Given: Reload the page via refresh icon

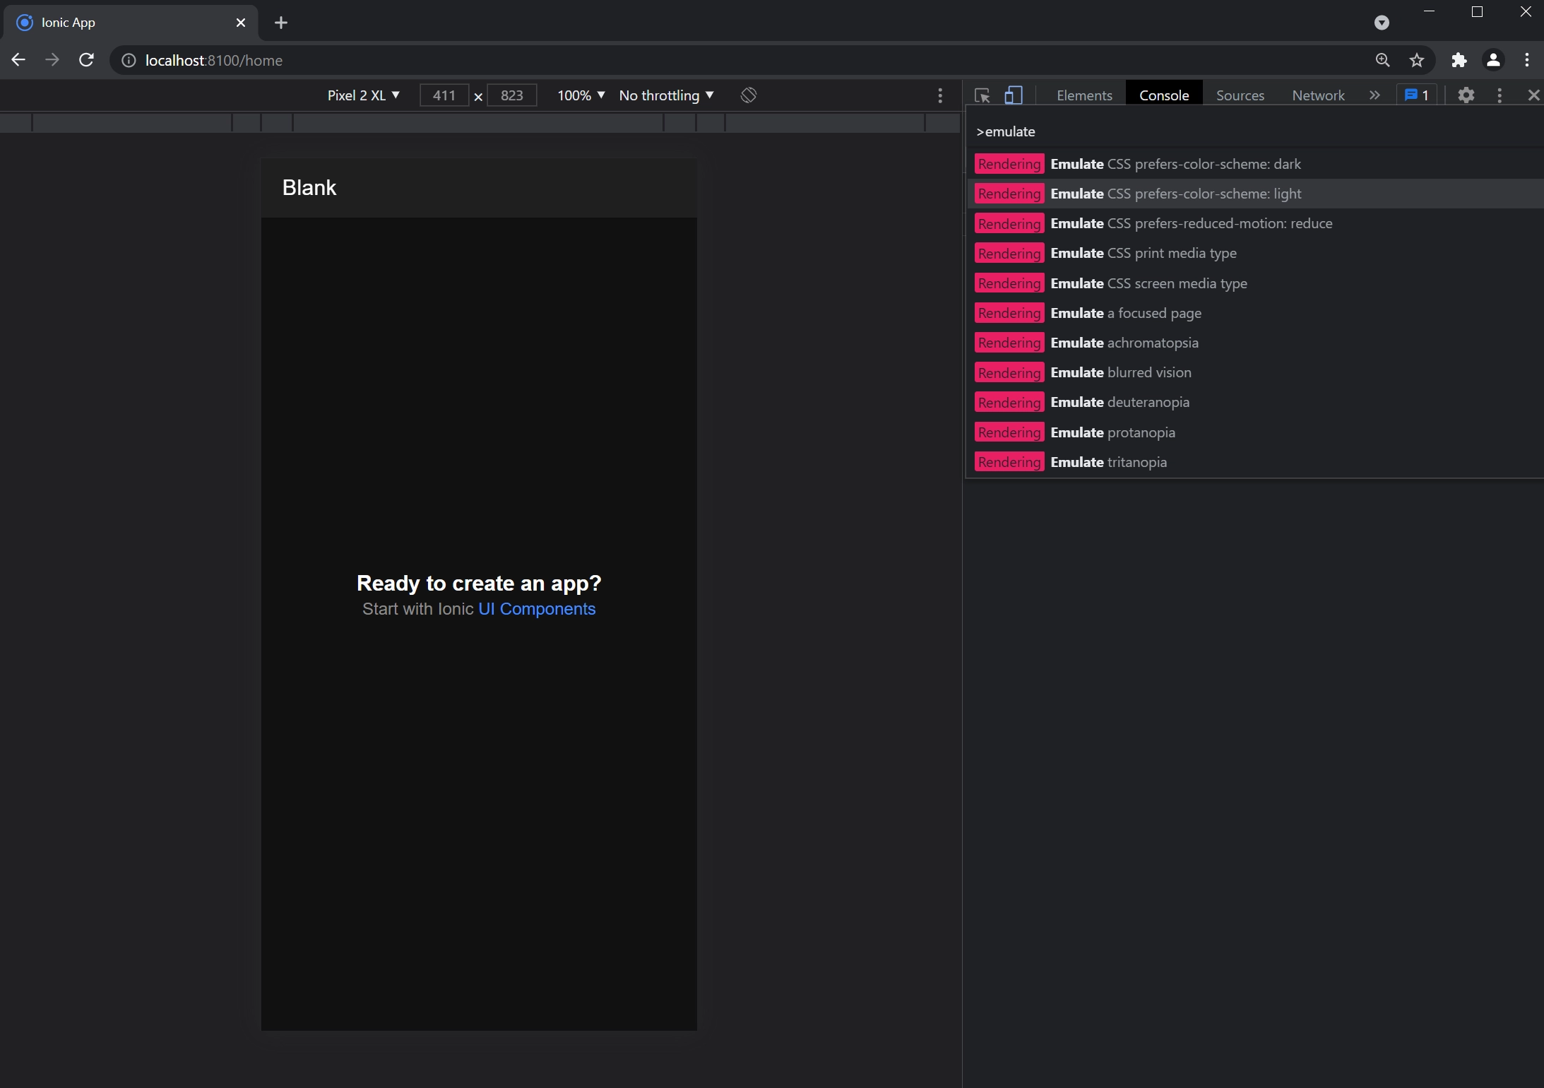Looking at the screenshot, I should tap(85, 59).
